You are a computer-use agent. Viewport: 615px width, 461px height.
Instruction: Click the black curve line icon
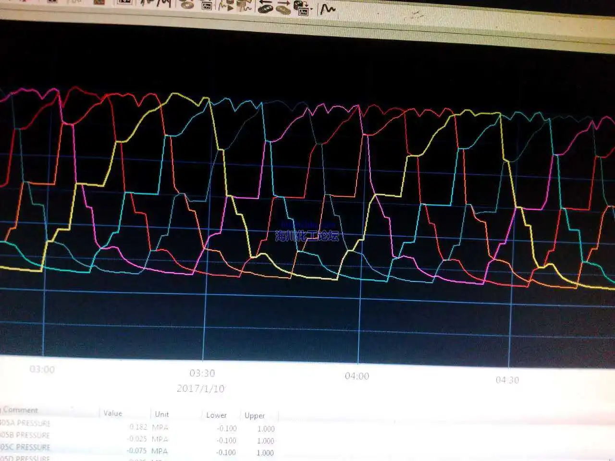point(328,9)
